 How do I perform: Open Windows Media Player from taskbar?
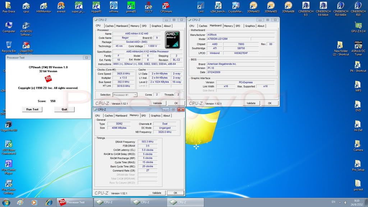point(34,202)
